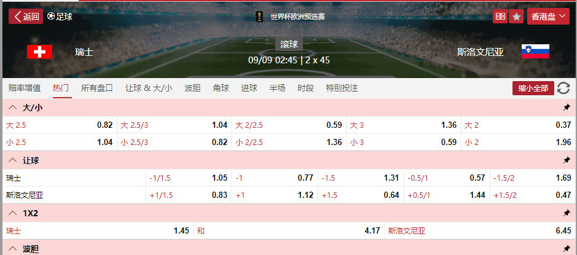Open the football pitch live view icon
Image resolution: width=577 pixels, height=255 pixels.
tap(501, 17)
